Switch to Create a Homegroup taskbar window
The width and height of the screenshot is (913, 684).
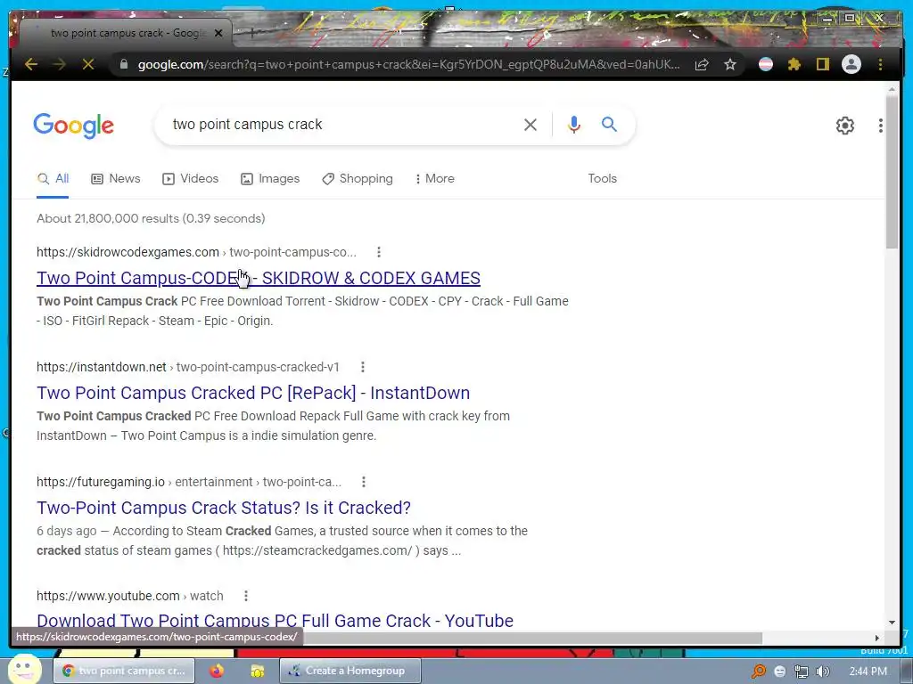(x=350, y=671)
